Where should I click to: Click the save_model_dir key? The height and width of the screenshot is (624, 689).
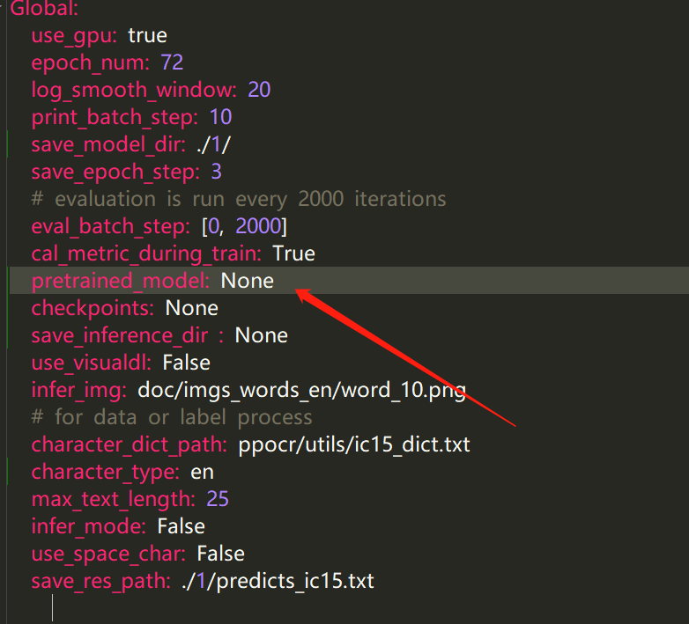(x=108, y=145)
